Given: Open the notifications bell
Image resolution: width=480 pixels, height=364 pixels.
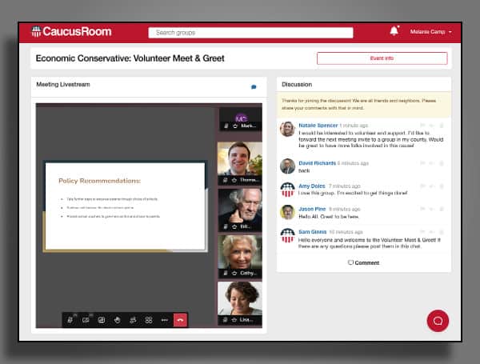Looking at the screenshot, I should coord(394,31).
